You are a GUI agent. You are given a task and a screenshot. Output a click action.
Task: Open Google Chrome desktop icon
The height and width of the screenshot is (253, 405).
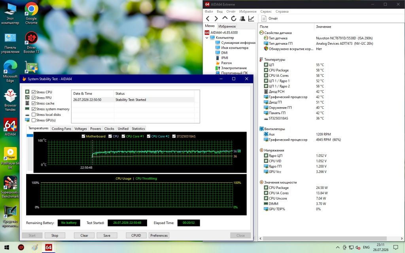click(x=31, y=13)
